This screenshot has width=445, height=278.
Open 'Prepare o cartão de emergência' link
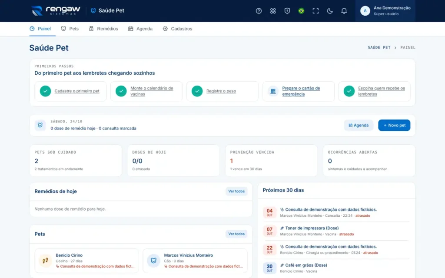[x=301, y=91]
